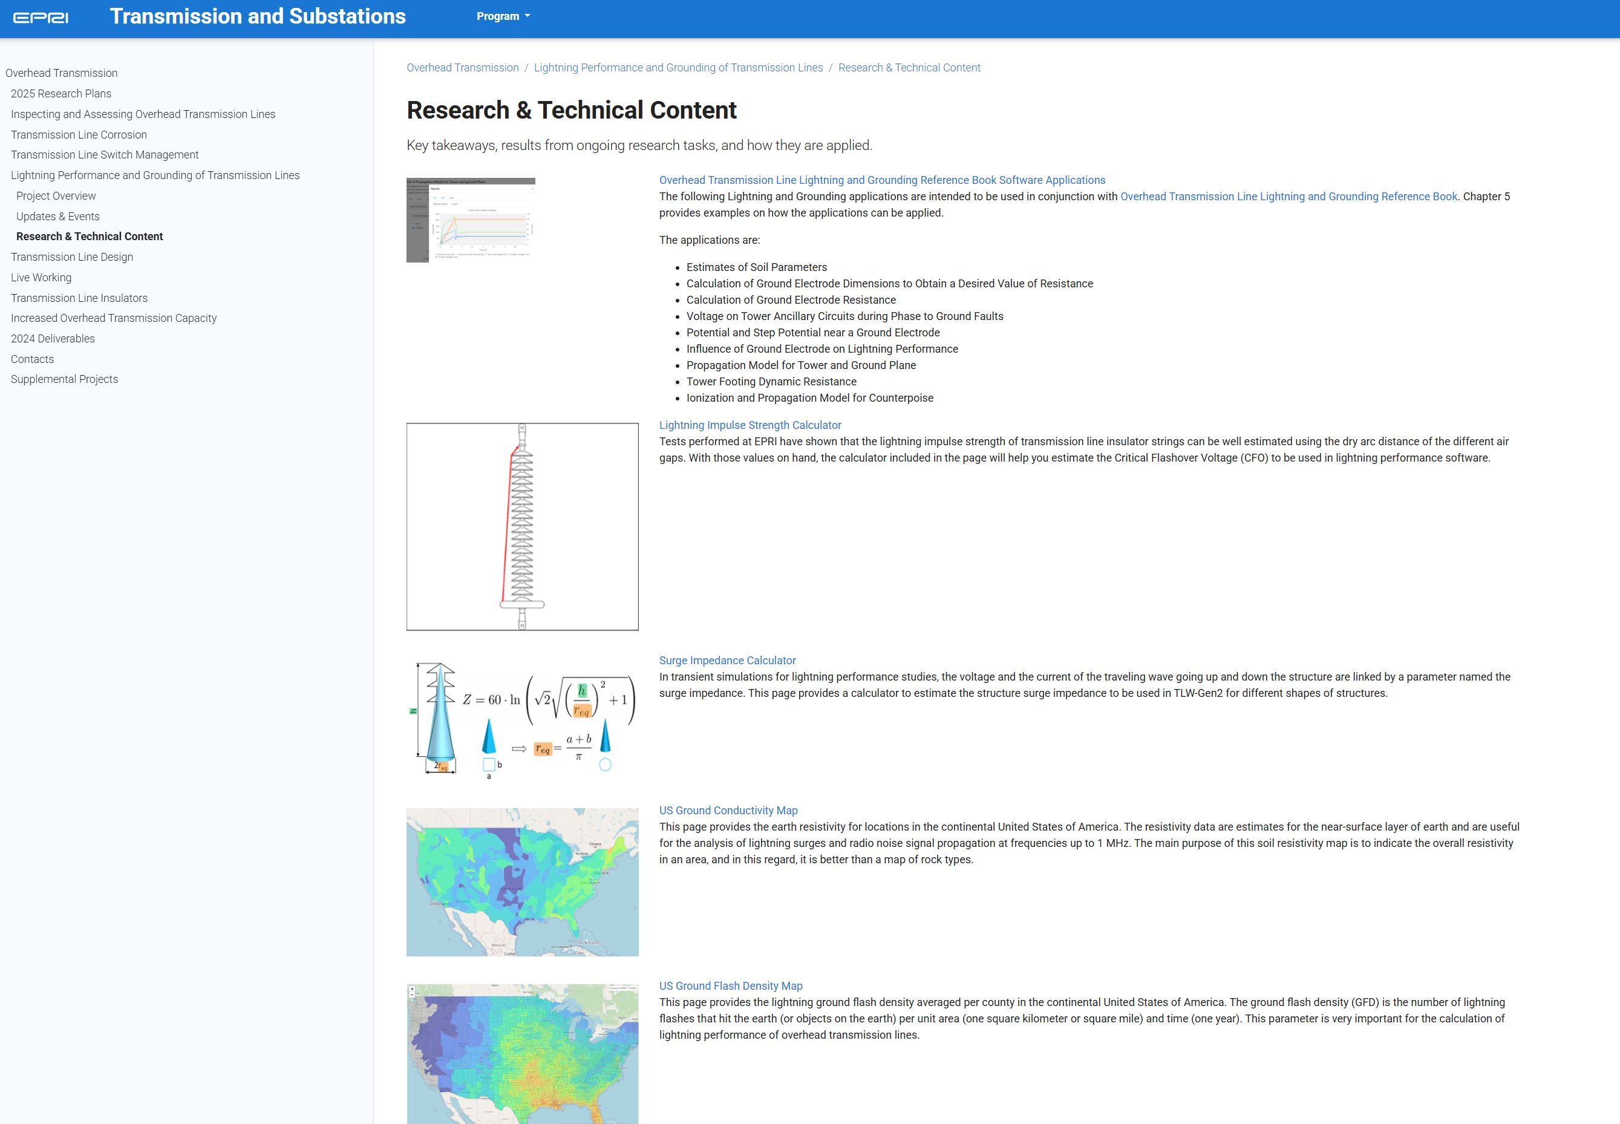The width and height of the screenshot is (1620, 1124).
Task: Click Overhead Transmission breadcrumb link
Action: pyautogui.click(x=462, y=68)
